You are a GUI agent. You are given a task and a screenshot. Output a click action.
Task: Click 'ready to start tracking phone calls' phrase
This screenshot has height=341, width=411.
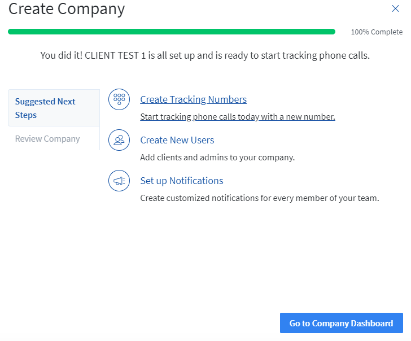297,56
